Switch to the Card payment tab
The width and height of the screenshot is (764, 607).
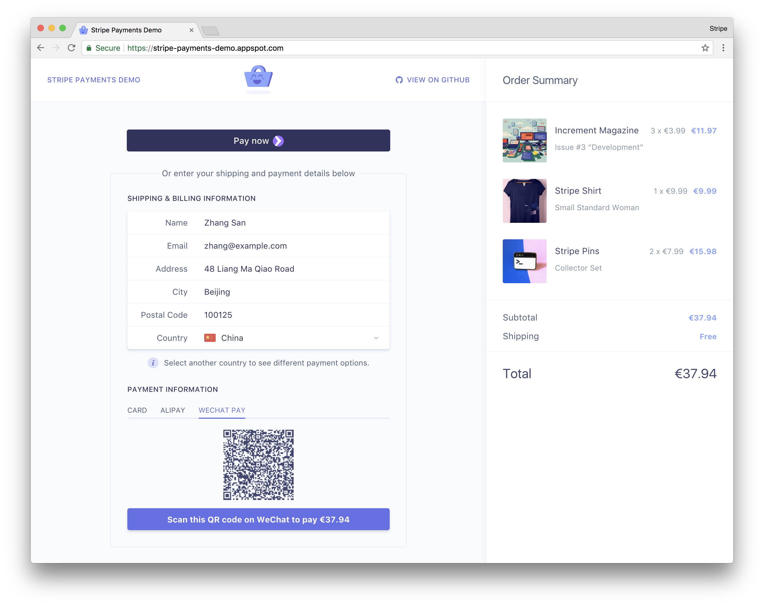pyautogui.click(x=137, y=410)
